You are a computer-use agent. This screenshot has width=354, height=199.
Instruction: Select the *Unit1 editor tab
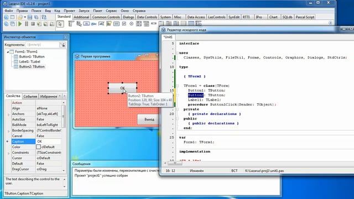168,37
